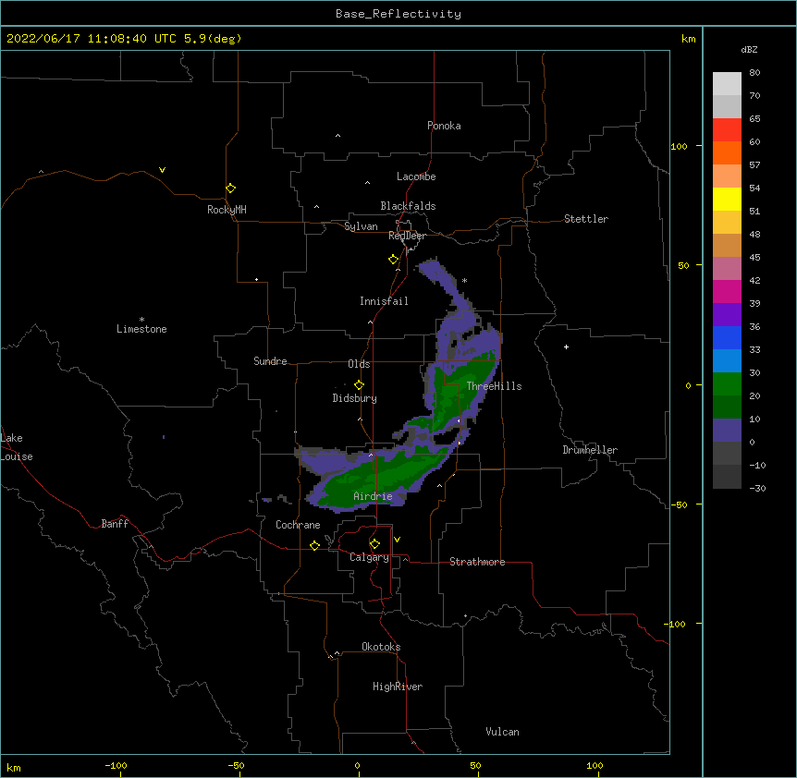The image size is (797, 778).
Task: Click the Innisfail city label
Action: point(384,301)
